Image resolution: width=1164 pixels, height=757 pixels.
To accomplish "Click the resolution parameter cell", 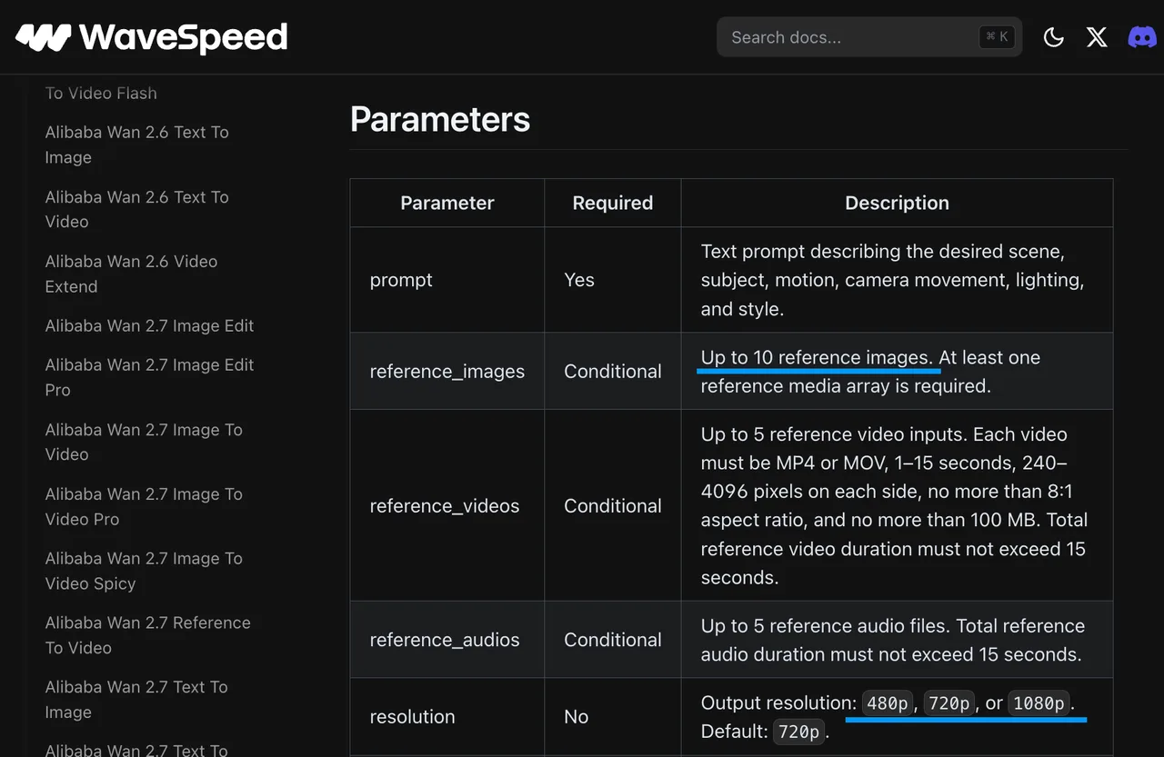I will coord(447,717).
